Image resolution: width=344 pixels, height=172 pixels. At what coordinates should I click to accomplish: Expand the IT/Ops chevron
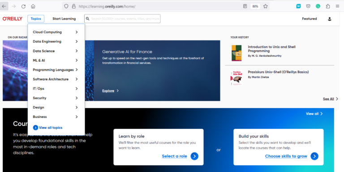click(77, 89)
